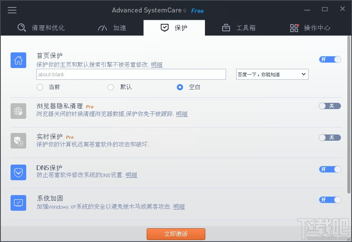This screenshot has height=242, width=352.
Task: Select the 当前 radio button
Action: (x=40, y=87)
